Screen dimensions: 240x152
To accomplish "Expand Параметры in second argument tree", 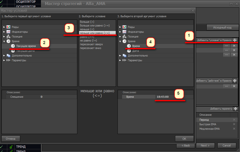I will (x=120, y=60).
